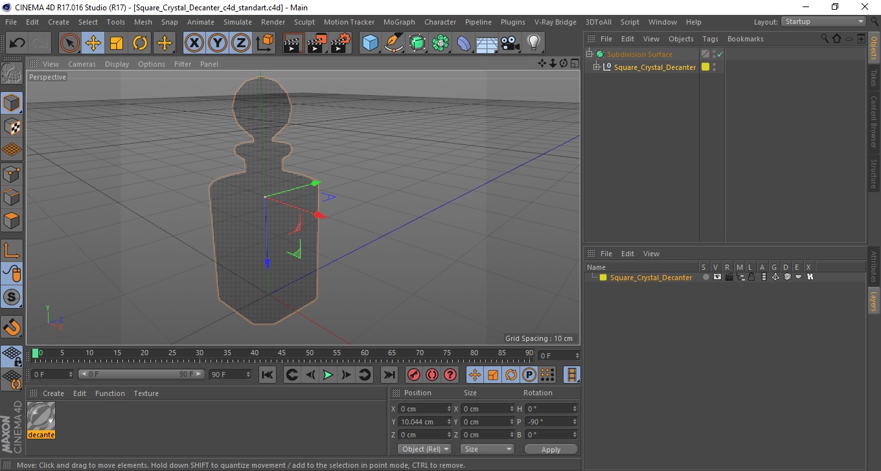Switch to Model mode

pyautogui.click(x=12, y=102)
